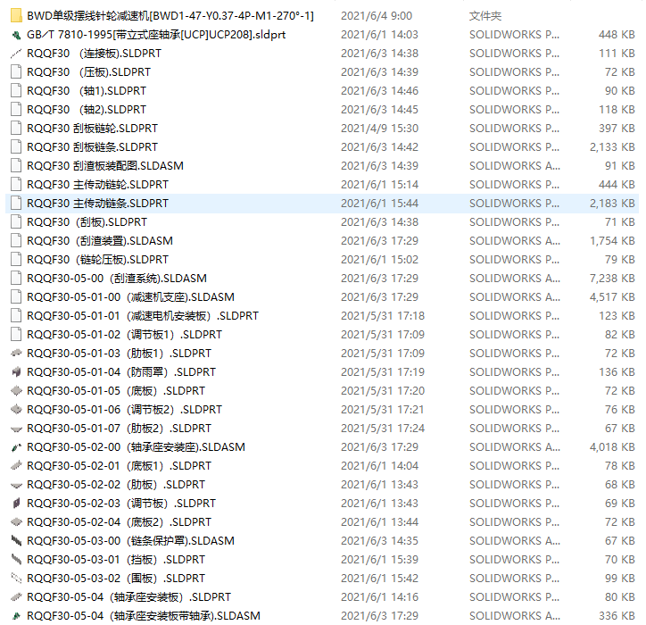This screenshot has height=625, width=646.
Task: Click the thumbnail icon for 挡板 part
Action: point(16,560)
